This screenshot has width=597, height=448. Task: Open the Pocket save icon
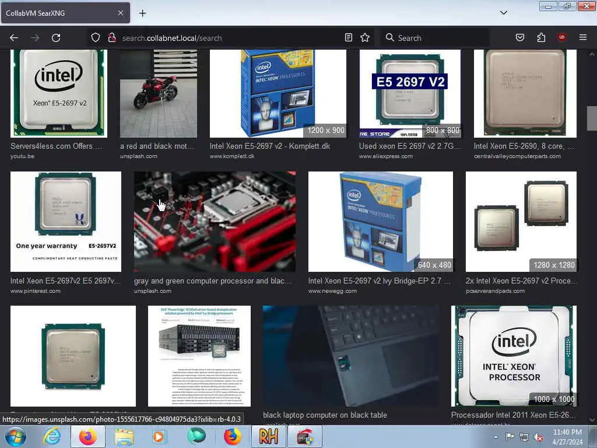click(x=520, y=37)
